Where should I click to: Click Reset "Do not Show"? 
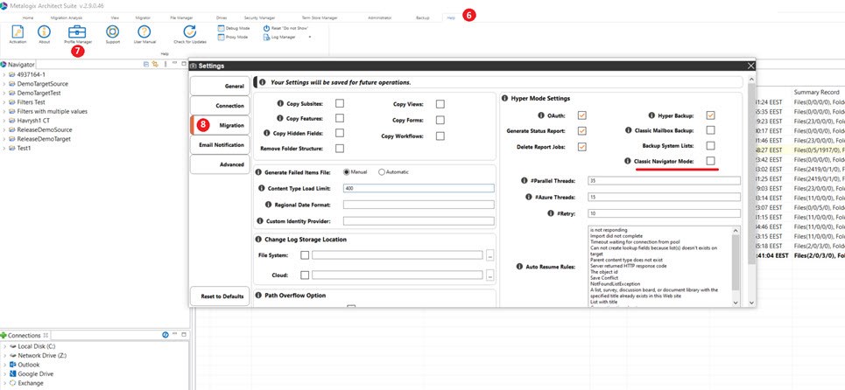click(284, 27)
